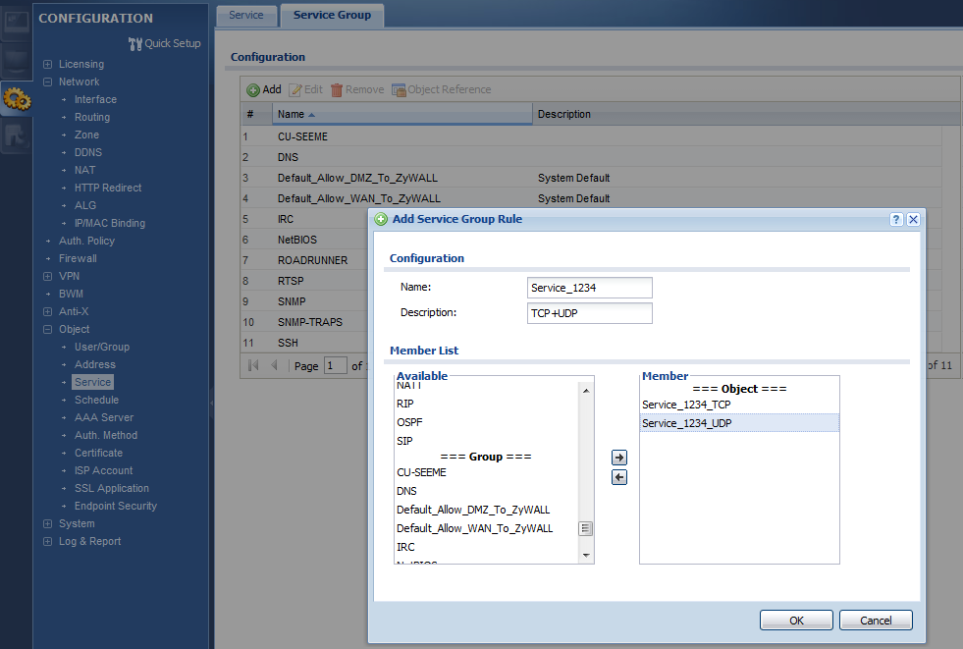Expand the Licensing tree node
Screen dimensions: 963x649
click(x=47, y=64)
